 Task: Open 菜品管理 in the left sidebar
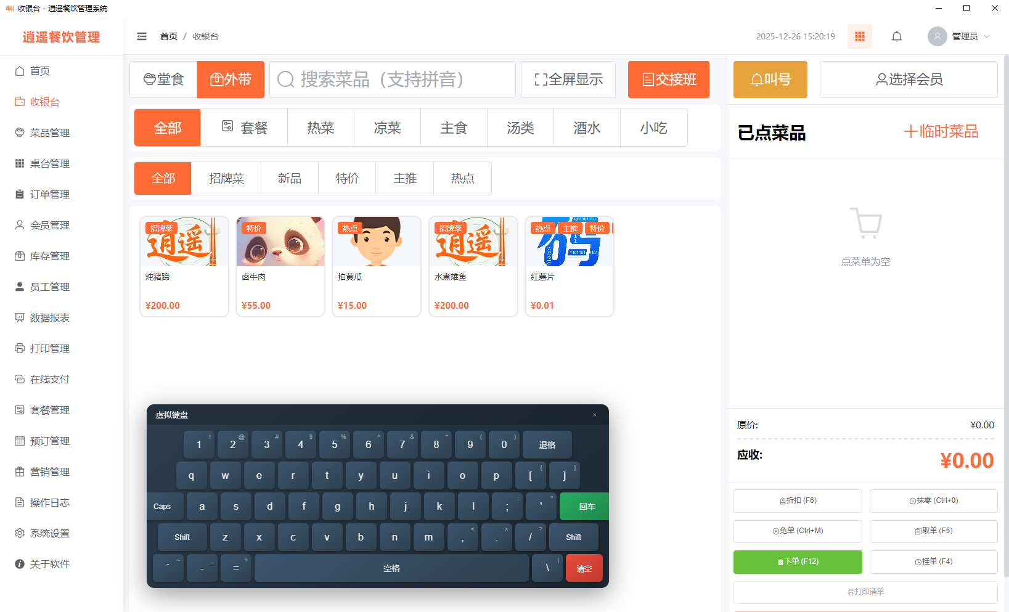click(49, 133)
